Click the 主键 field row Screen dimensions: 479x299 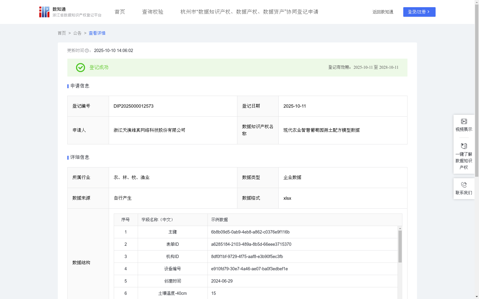[x=256, y=232]
